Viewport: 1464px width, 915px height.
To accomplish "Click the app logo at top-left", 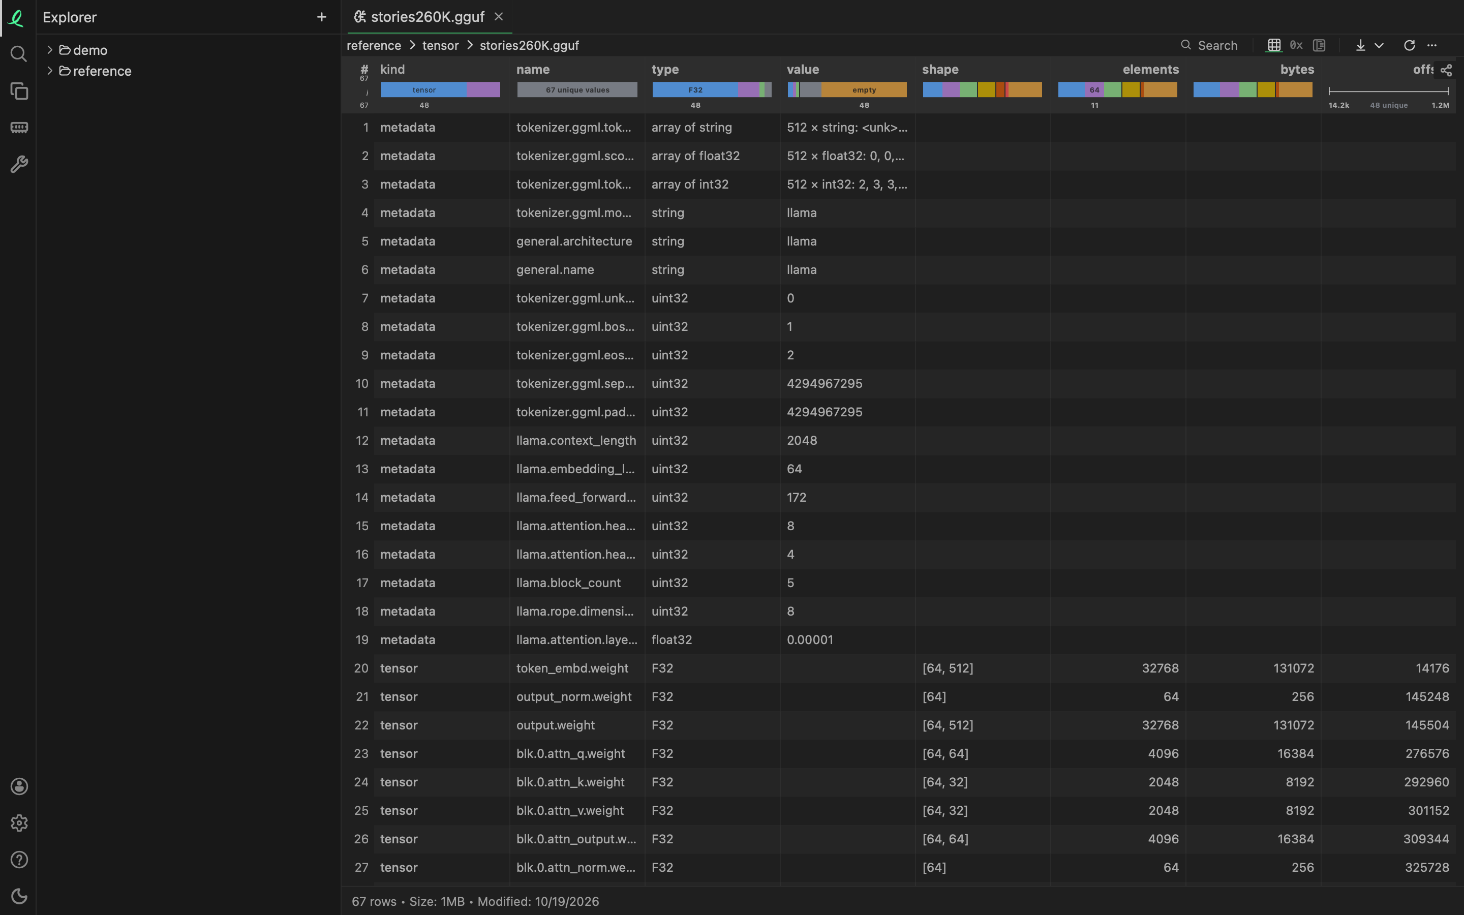I will point(16,18).
